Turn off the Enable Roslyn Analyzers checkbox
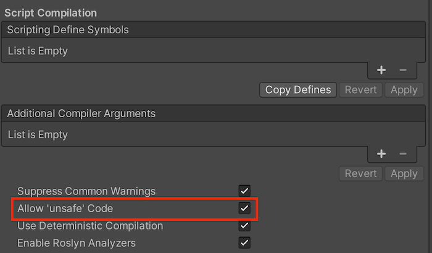This screenshot has width=432, height=253. 244,243
